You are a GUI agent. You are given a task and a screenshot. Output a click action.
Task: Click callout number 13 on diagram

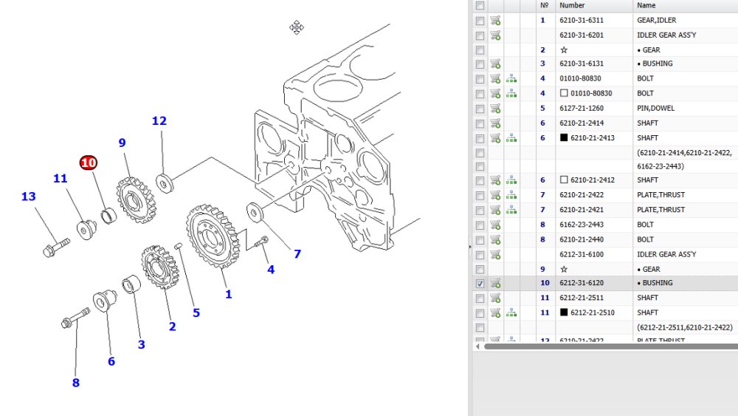coord(28,197)
